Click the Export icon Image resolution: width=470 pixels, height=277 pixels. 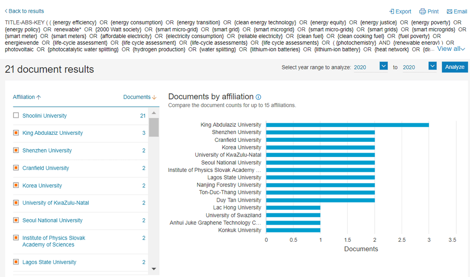click(392, 11)
